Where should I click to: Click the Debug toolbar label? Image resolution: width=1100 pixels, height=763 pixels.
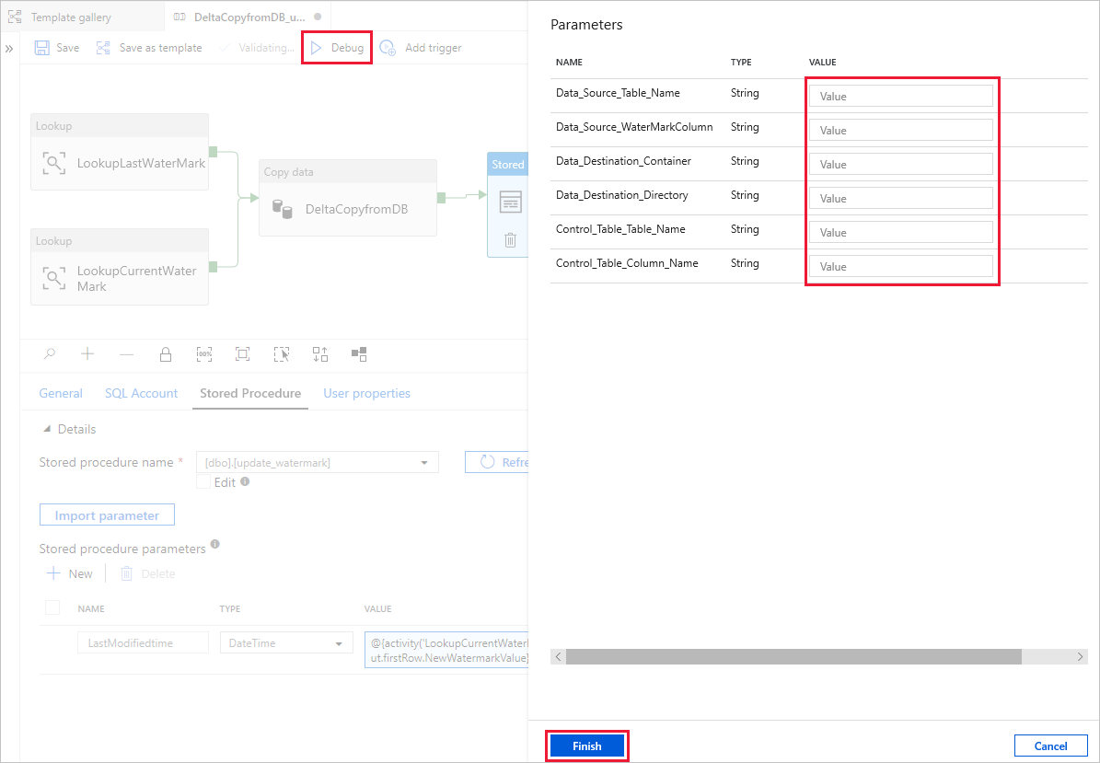tap(347, 48)
